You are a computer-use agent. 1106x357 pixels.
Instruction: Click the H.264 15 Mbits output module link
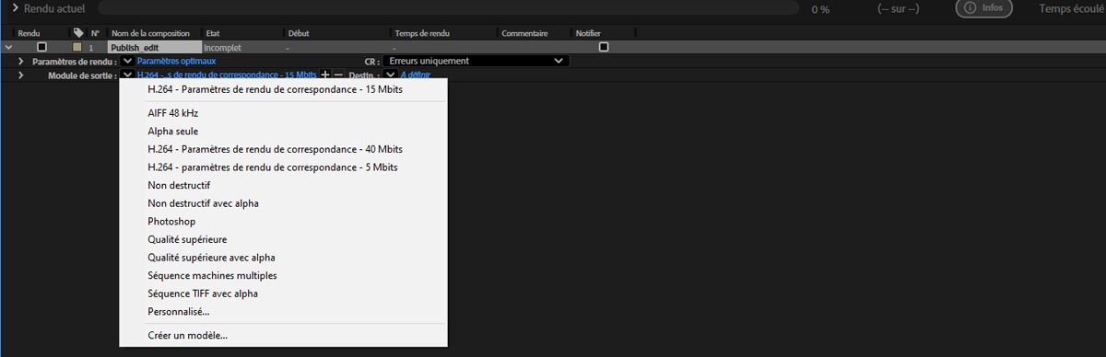(x=227, y=75)
